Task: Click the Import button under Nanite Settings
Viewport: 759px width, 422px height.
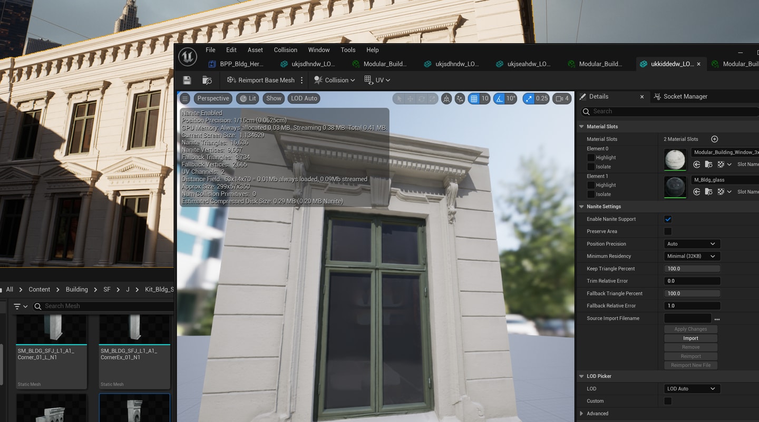Action: [x=690, y=338]
